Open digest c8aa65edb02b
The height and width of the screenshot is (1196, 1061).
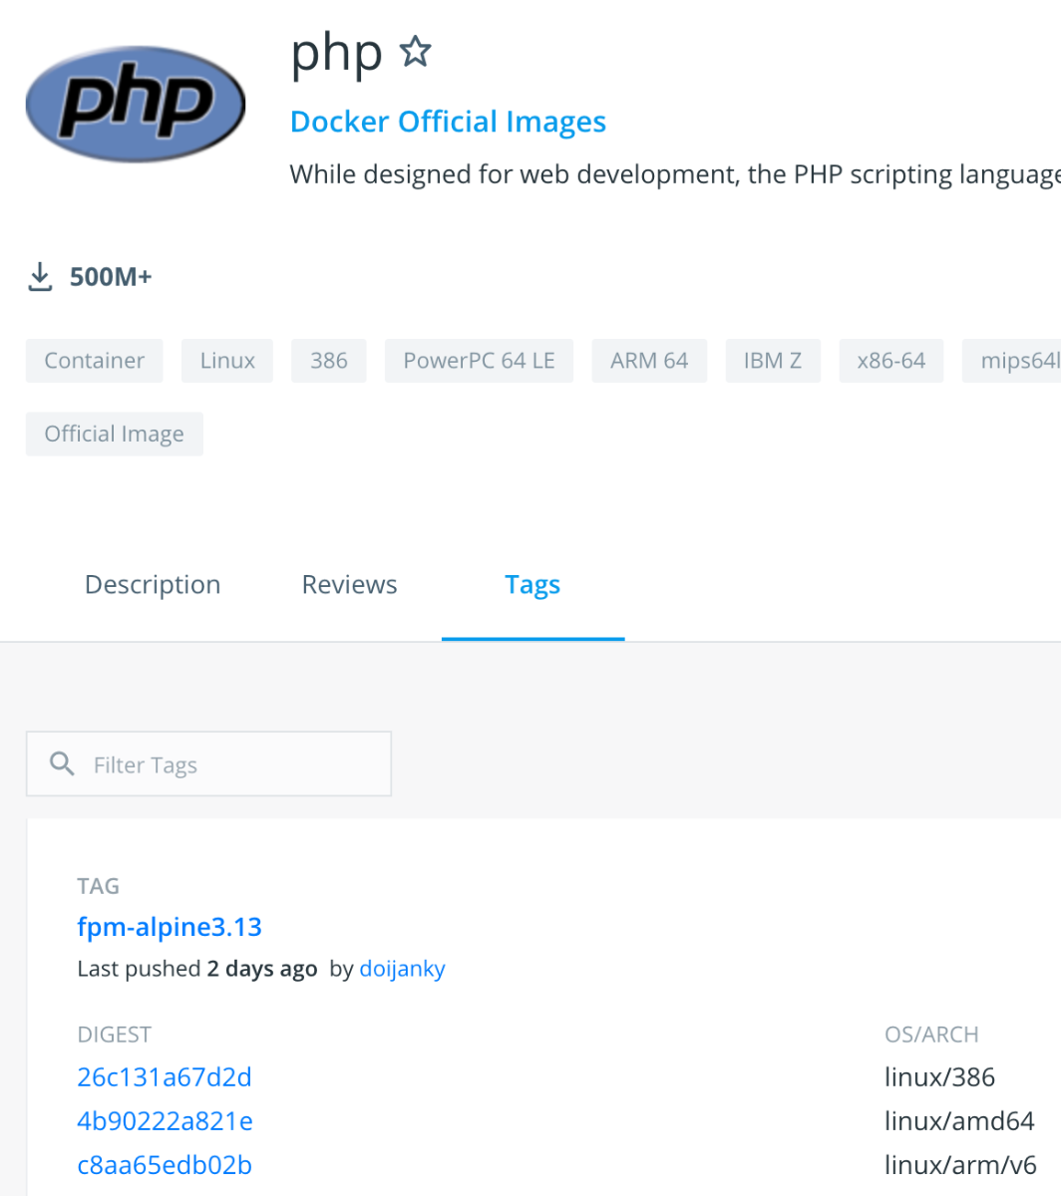coord(165,1165)
